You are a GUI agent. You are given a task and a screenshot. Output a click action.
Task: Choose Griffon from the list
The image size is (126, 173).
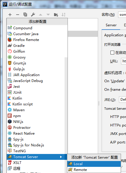pos(37,51)
